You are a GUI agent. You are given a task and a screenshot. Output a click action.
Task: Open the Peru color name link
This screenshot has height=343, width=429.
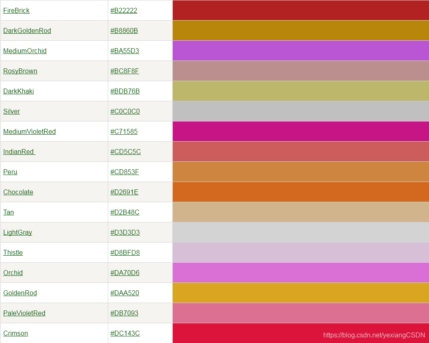pyautogui.click(x=10, y=172)
